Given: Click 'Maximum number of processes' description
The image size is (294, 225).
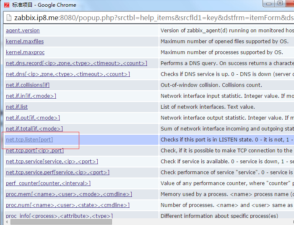Looking at the screenshot, I should (222, 52).
